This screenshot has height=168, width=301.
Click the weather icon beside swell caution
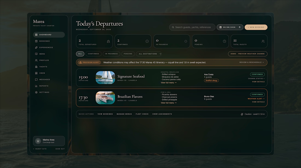(x=242, y=114)
